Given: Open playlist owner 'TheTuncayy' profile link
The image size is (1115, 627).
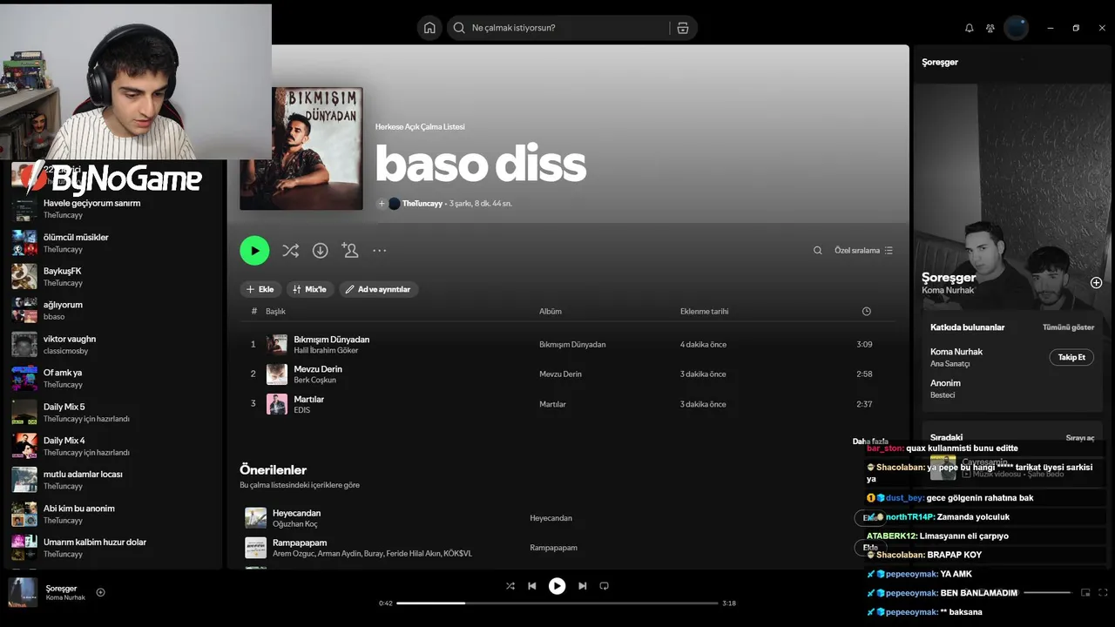Looking at the screenshot, I should (x=422, y=204).
